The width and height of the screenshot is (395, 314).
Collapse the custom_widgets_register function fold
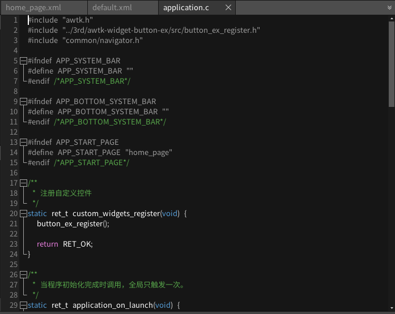23,213
